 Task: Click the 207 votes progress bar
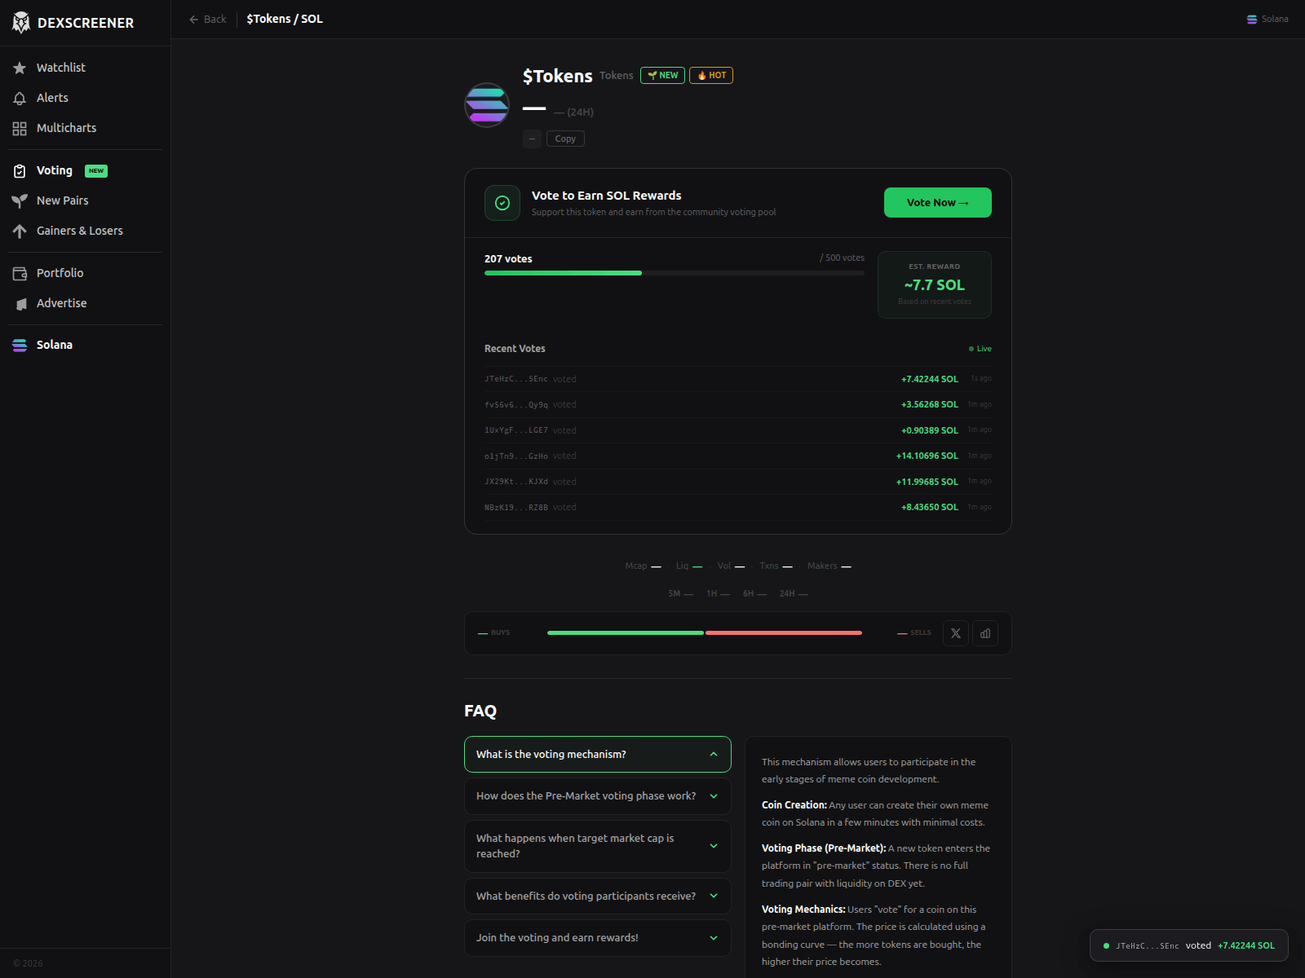[x=675, y=273]
